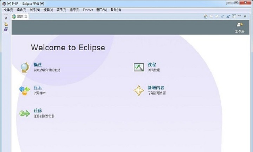The height and width of the screenshot is (152, 253).
Task: Open the purple view icon in left sidebar
Action: (x=6, y=29)
